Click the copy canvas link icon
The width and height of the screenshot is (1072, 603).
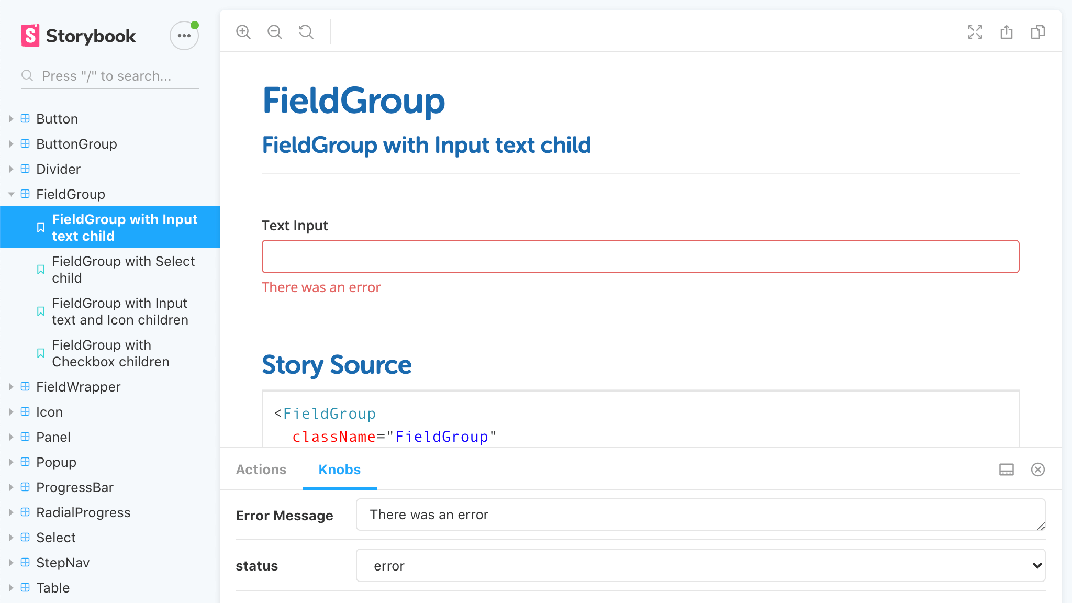click(x=1037, y=32)
